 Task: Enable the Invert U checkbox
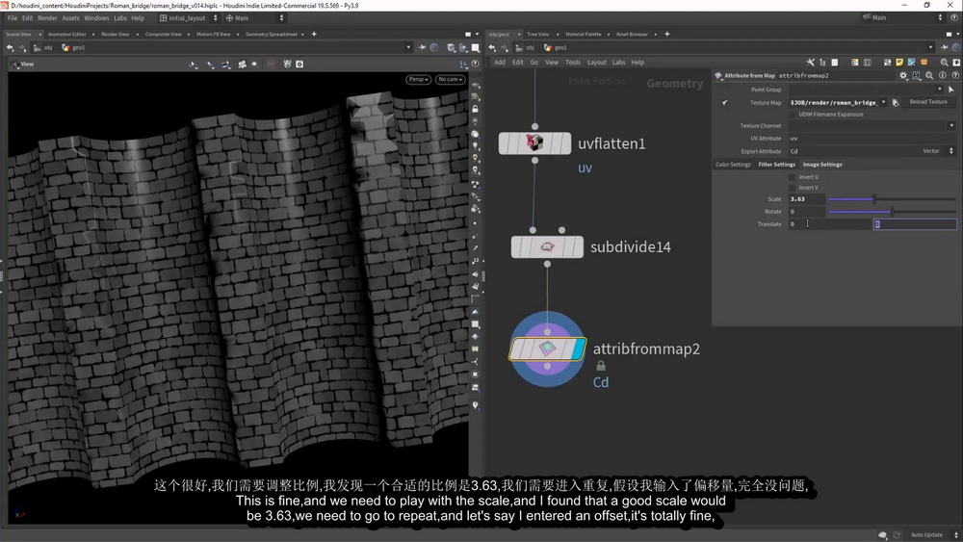(793, 177)
